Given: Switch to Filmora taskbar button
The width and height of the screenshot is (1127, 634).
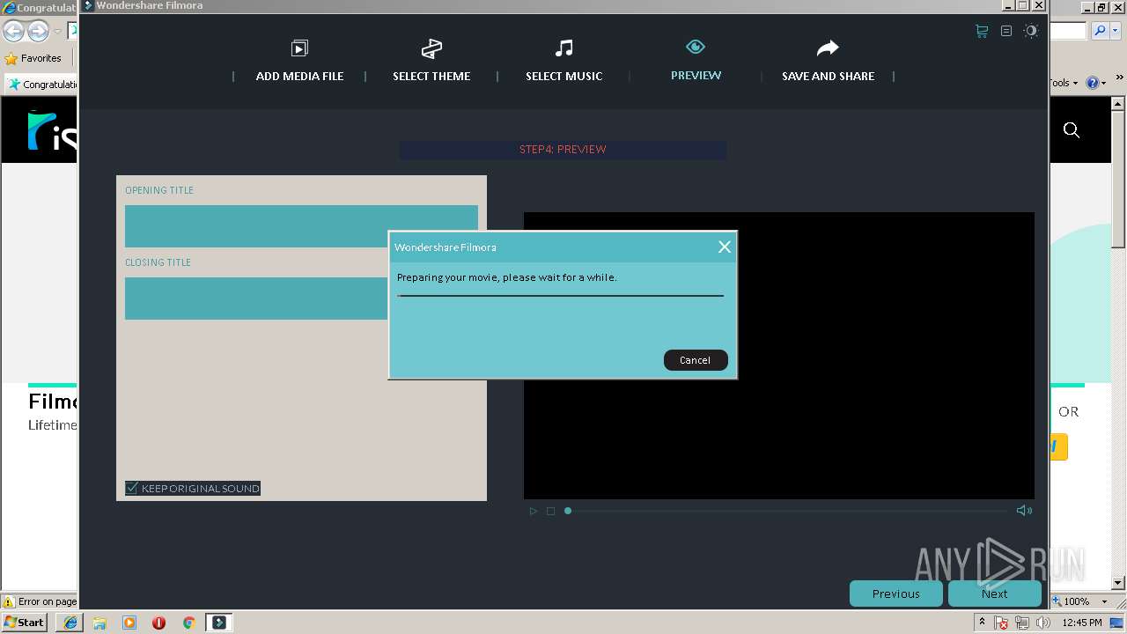Looking at the screenshot, I should (x=219, y=623).
